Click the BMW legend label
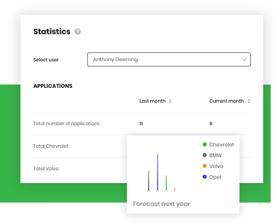The height and width of the screenshot is (223, 279). (x=215, y=156)
